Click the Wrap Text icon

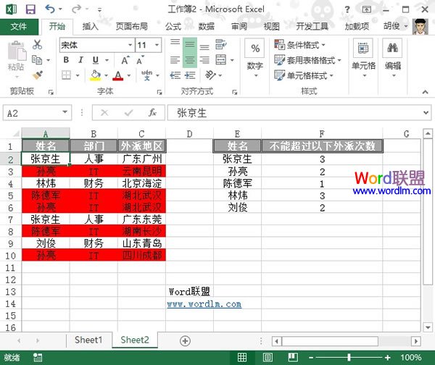click(221, 44)
